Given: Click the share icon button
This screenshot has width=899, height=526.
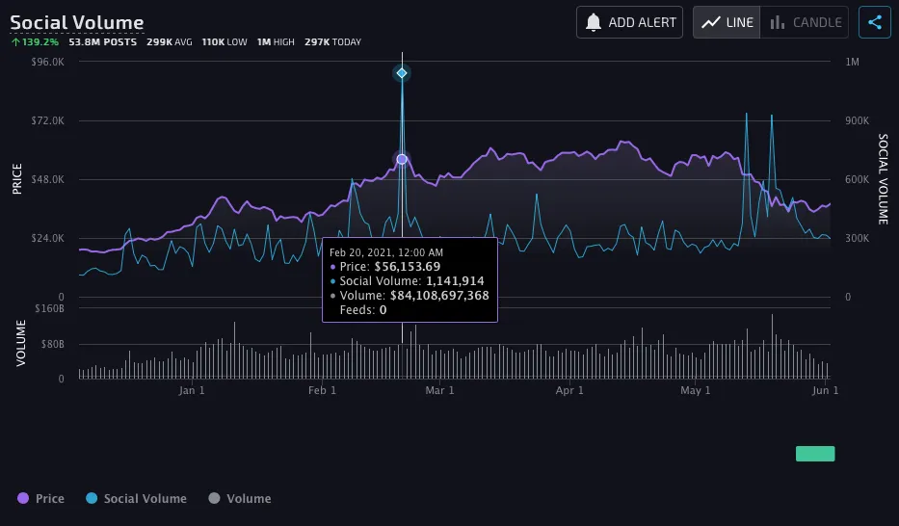Looking at the screenshot, I should point(874,22).
